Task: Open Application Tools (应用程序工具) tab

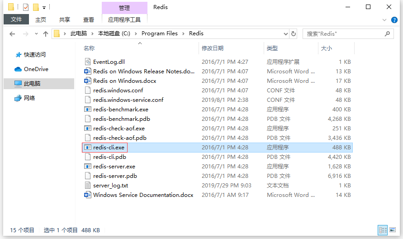Action: [x=124, y=19]
